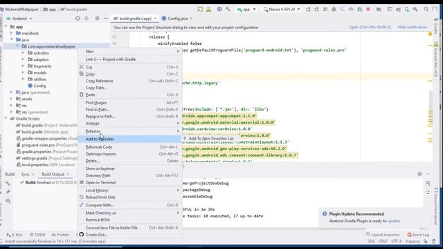
Task: Switch to the Sync tab in the Build panel
Action: (x=25, y=174)
